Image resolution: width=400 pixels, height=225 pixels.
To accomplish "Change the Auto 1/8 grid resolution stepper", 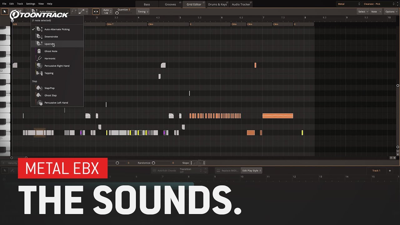I will (x=110, y=12).
